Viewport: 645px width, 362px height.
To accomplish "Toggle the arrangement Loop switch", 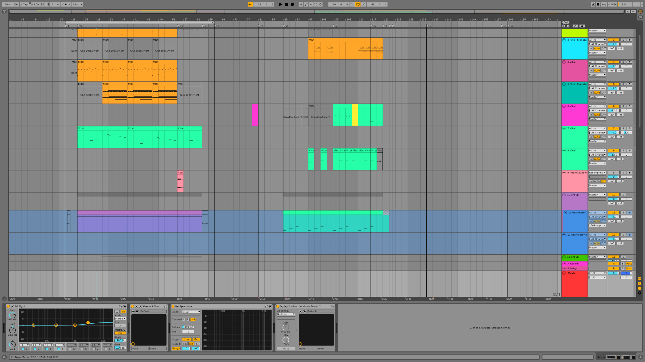I will coord(358,4).
